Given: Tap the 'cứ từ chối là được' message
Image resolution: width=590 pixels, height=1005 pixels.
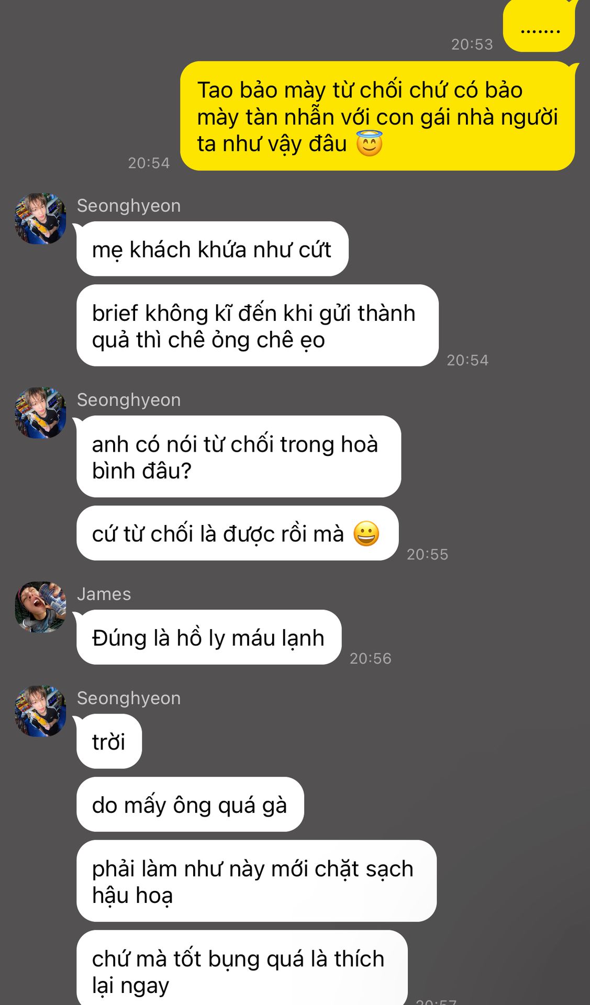Looking at the screenshot, I should coord(237,533).
